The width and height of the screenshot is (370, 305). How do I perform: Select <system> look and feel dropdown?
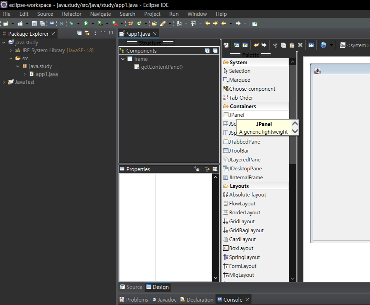tap(355, 45)
